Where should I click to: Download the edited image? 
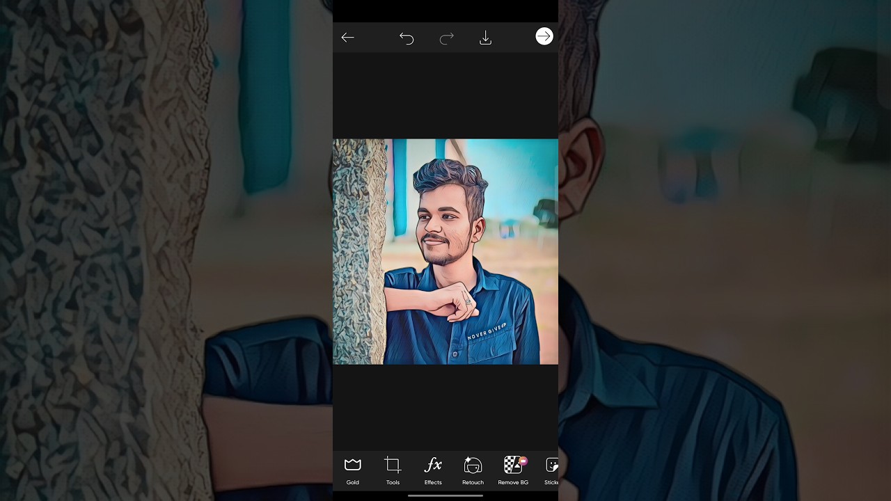[486, 38]
